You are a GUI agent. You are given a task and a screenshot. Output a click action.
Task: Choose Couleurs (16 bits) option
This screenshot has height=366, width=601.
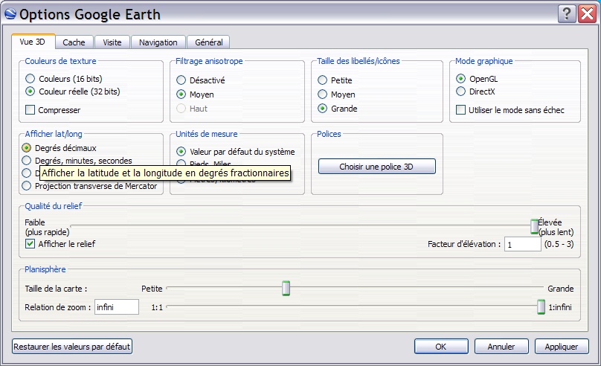coord(64,79)
